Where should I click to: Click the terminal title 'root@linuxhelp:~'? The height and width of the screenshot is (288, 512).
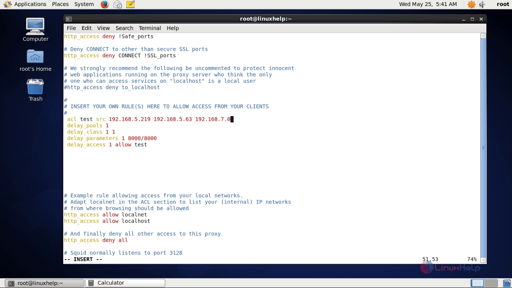266,19
